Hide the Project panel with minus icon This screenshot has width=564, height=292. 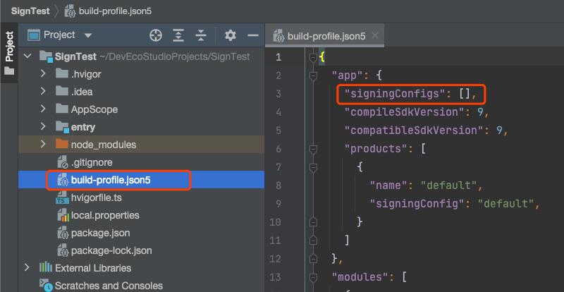coord(252,35)
